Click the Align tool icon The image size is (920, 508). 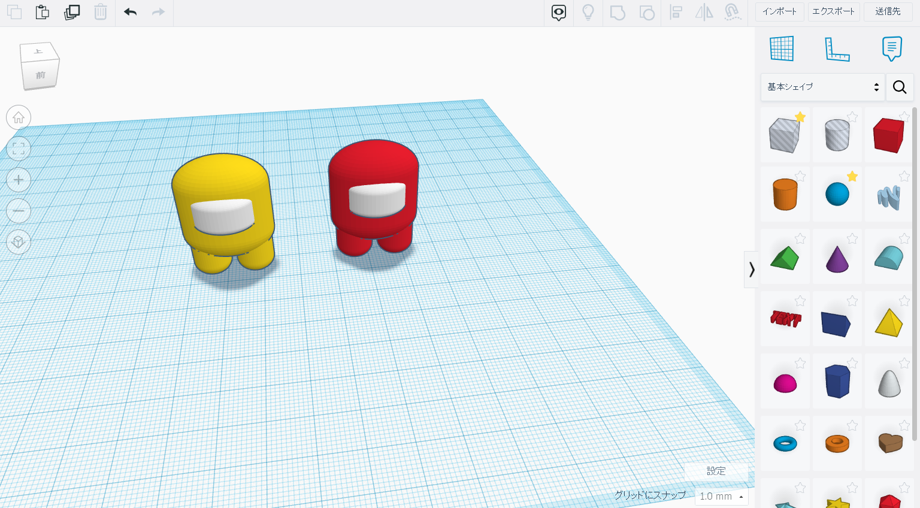[676, 13]
